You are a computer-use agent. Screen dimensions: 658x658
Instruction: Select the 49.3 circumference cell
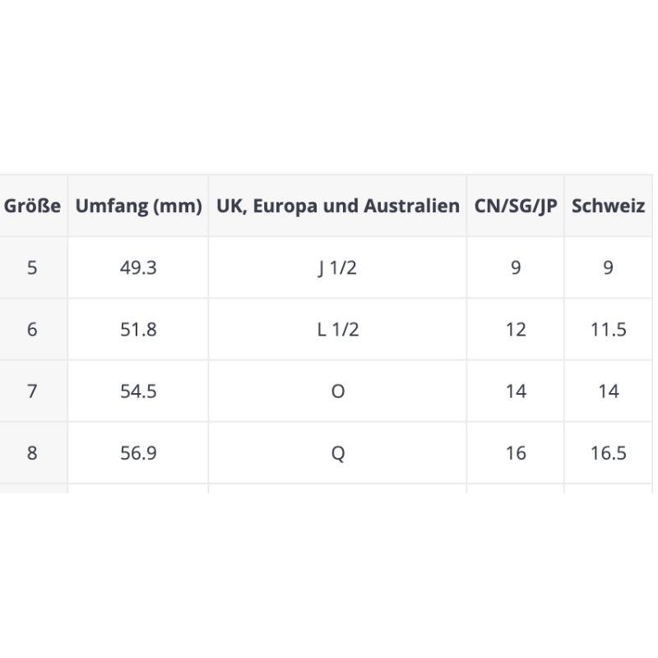pos(138,267)
